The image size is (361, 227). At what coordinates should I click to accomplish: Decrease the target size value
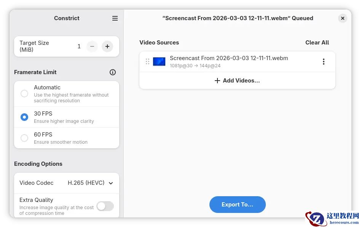(x=92, y=46)
